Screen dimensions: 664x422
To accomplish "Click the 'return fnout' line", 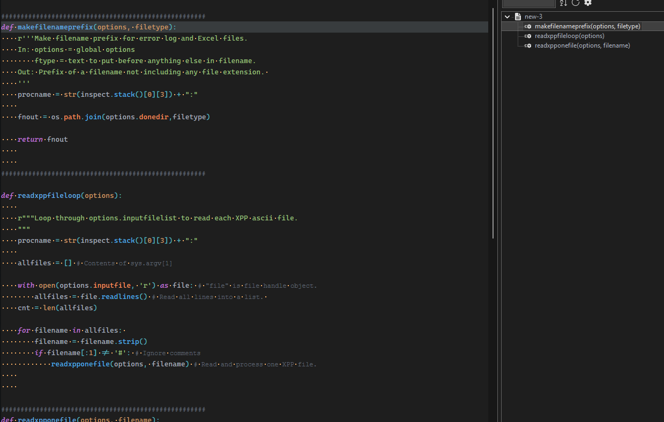I will click(x=43, y=140).
